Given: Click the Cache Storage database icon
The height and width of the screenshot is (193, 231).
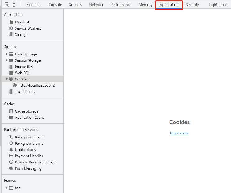Looking at the screenshot, I should click(x=11, y=111).
